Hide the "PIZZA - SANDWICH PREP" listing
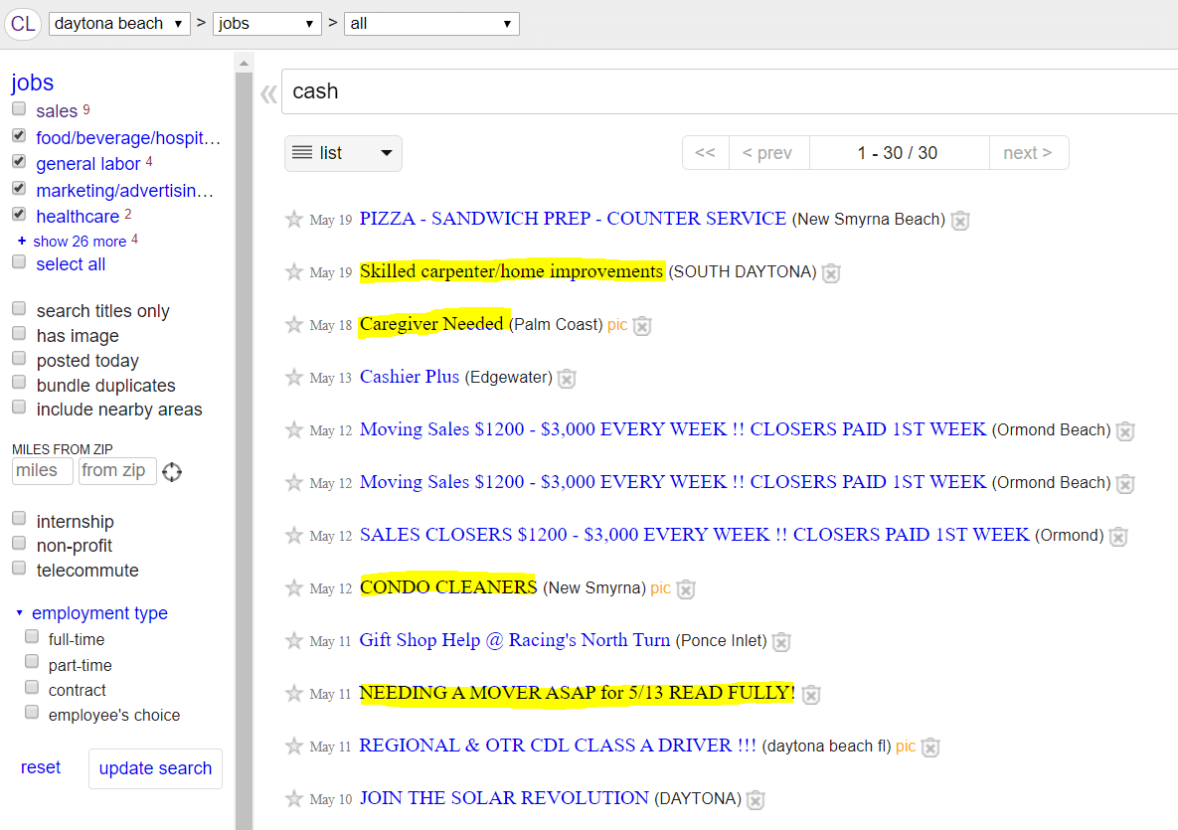 [959, 221]
